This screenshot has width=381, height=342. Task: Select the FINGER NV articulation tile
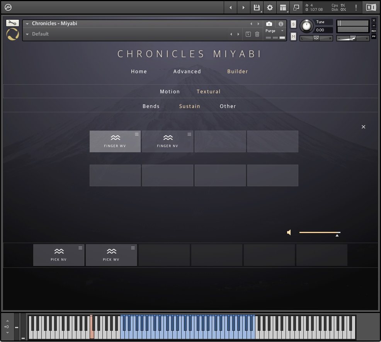click(x=167, y=141)
